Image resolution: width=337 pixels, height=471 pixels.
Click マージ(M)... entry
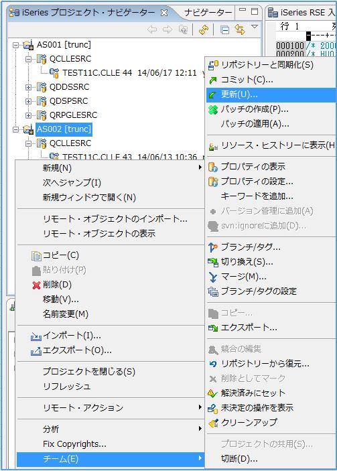pos(271,277)
